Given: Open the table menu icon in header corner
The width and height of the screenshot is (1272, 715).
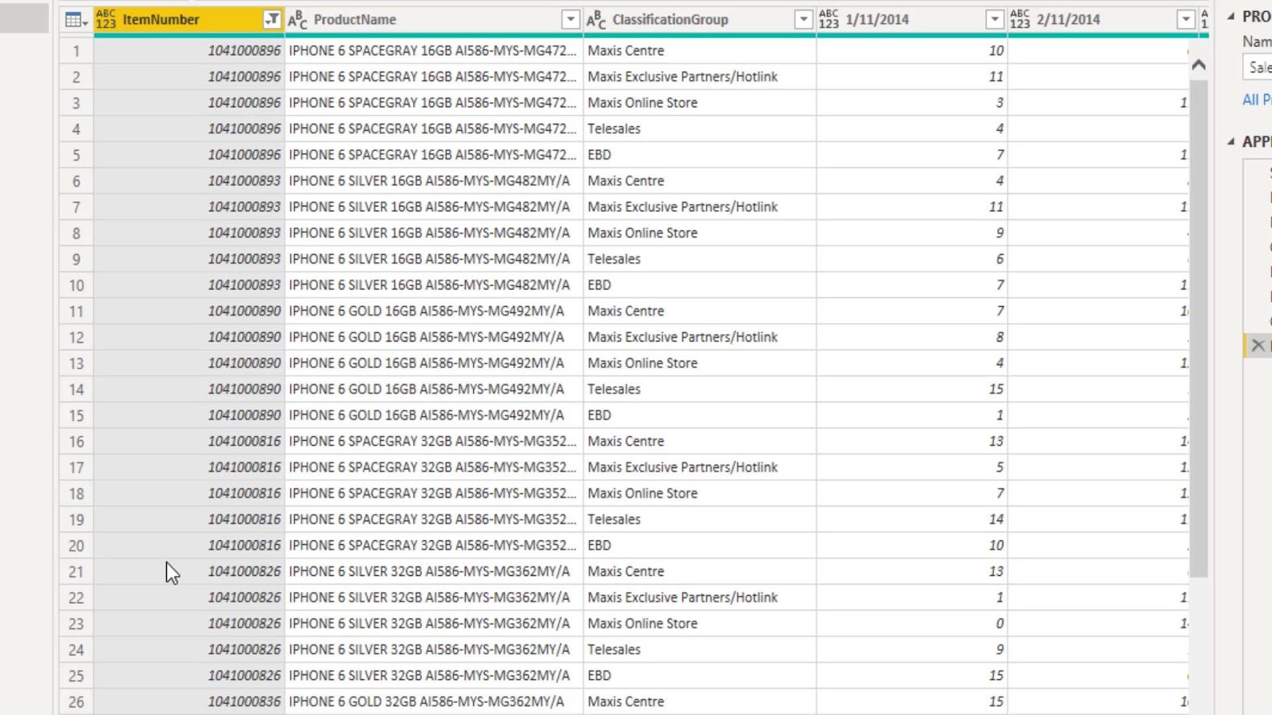Looking at the screenshot, I should [76, 20].
